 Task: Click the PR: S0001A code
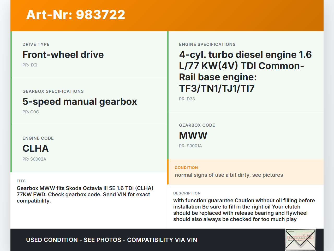[x=190, y=146]
